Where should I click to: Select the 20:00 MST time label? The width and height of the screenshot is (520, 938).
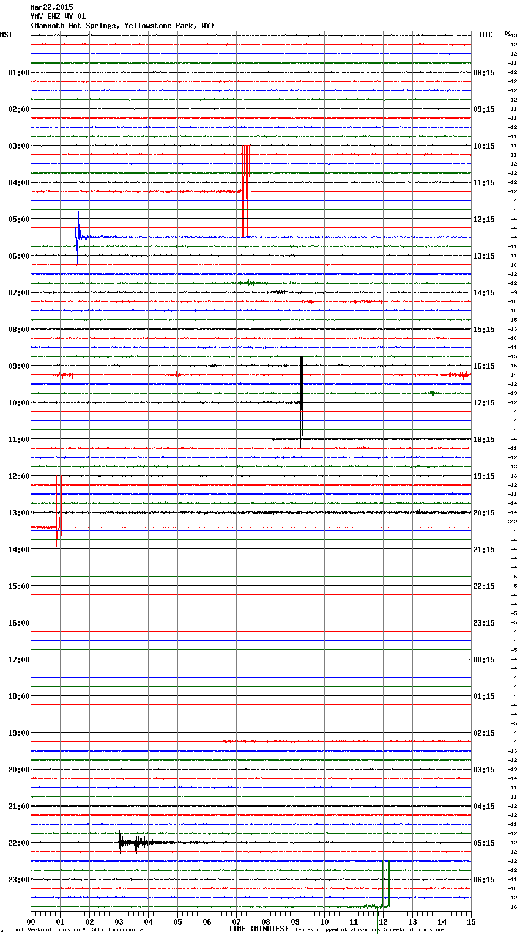click(x=19, y=770)
